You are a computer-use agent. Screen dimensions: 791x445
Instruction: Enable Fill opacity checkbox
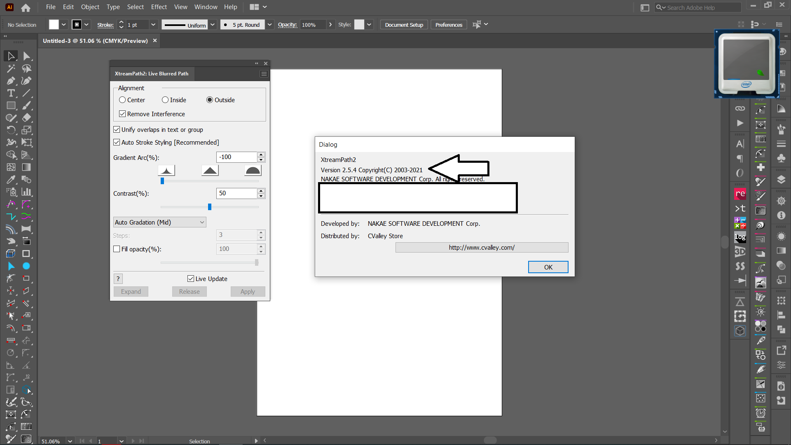coord(117,249)
